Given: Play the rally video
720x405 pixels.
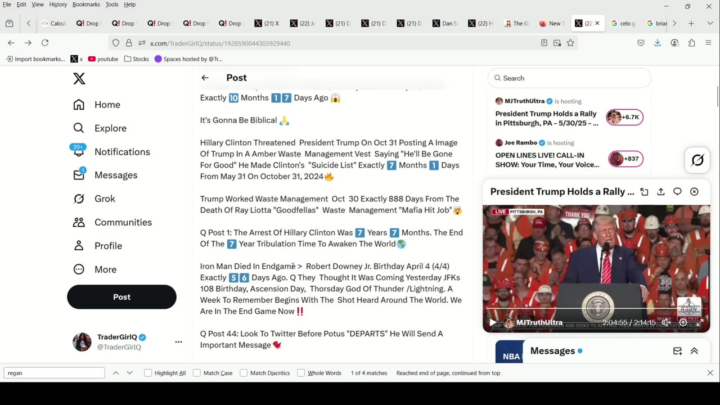Looking at the screenshot, I should click(493, 323).
